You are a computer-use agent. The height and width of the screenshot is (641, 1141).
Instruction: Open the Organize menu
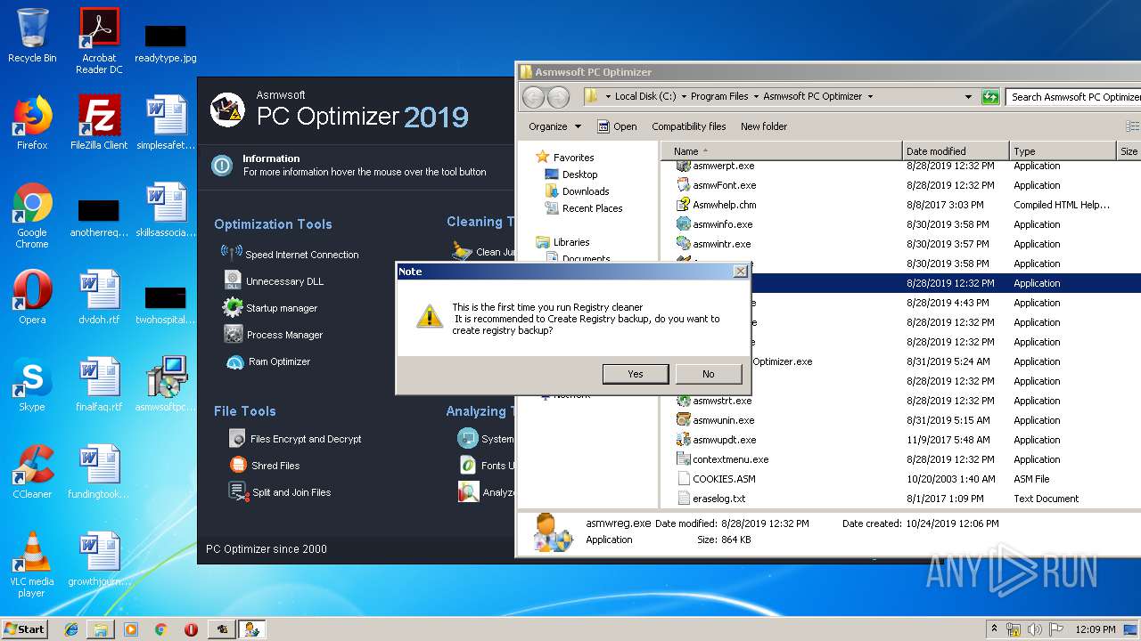pos(554,126)
